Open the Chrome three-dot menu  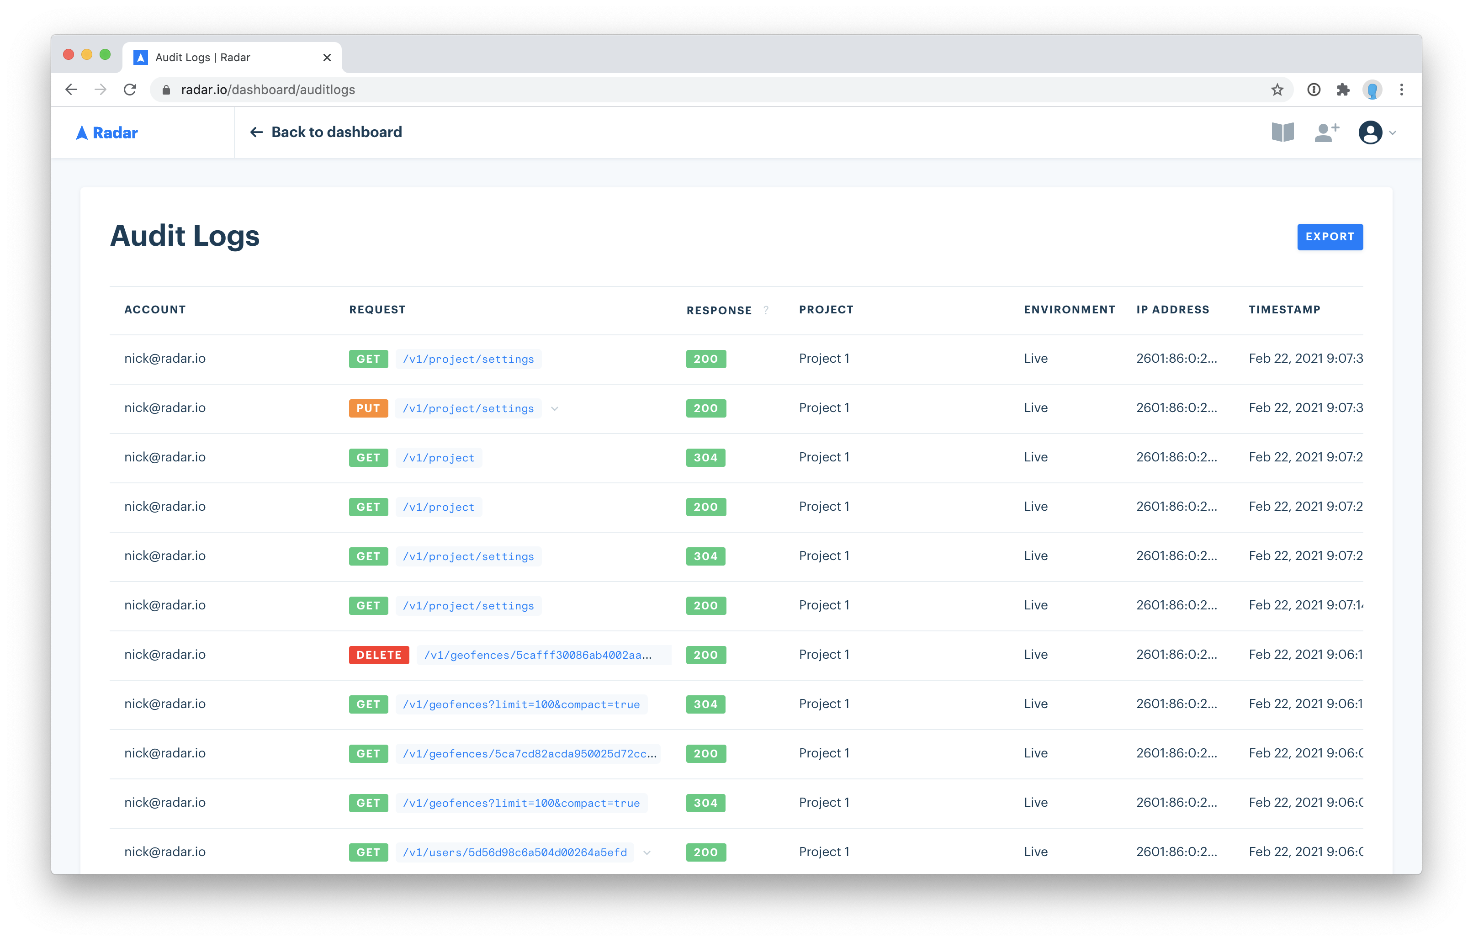(1401, 90)
